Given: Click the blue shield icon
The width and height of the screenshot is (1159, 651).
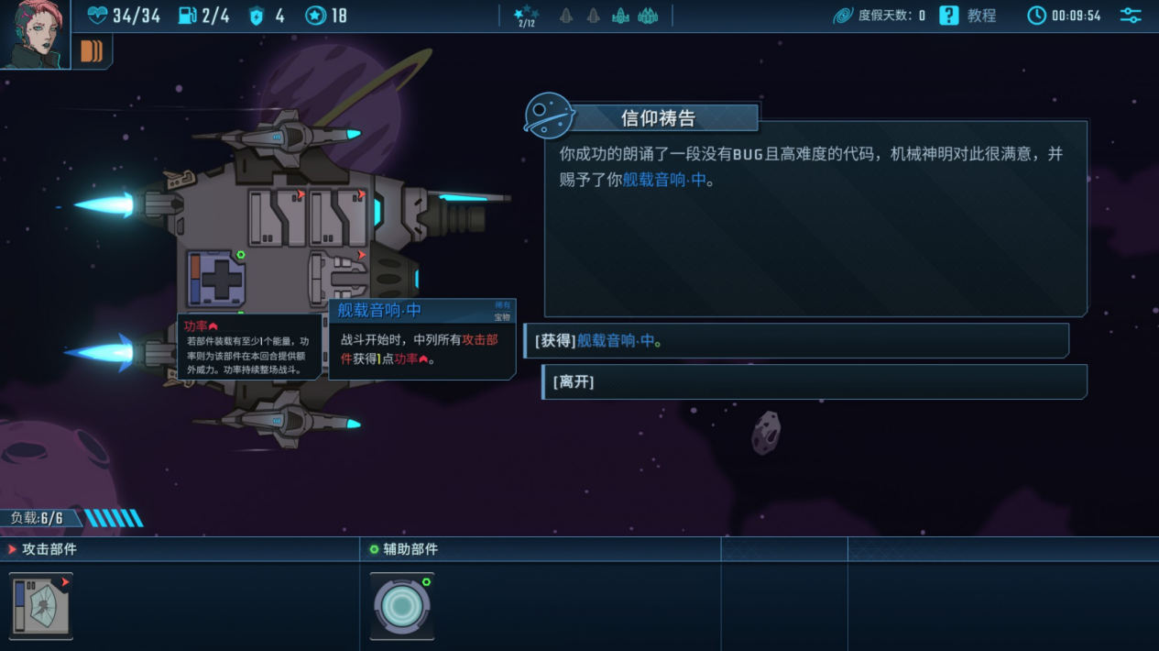Looking at the screenshot, I should coord(257,16).
